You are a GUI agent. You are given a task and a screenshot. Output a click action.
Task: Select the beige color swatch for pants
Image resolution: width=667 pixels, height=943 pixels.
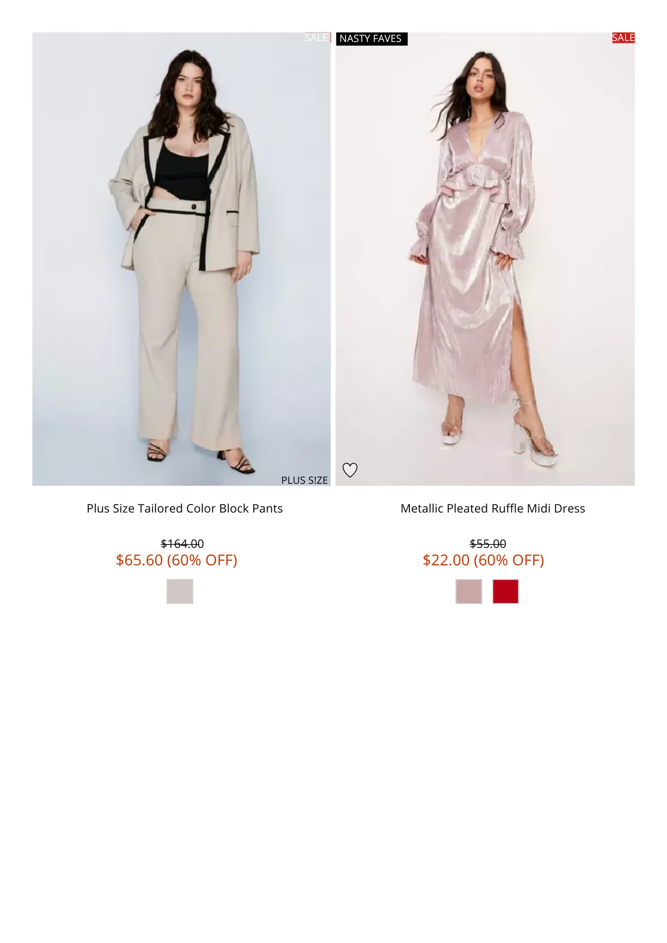pyautogui.click(x=180, y=591)
